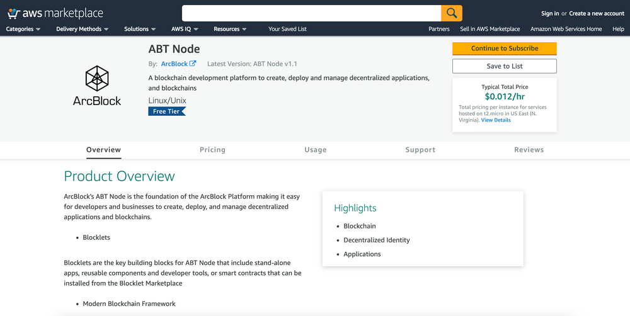This screenshot has width=630, height=316.
Task: Expand the Categories dropdown menu
Action: coord(23,29)
